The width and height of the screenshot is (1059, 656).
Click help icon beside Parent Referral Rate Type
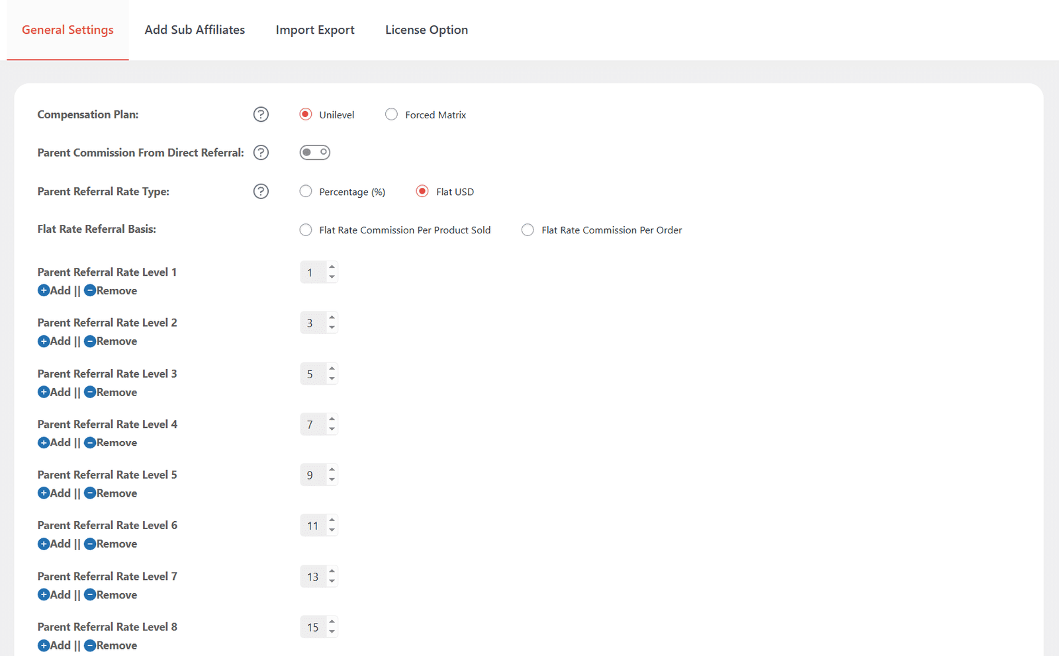click(261, 191)
